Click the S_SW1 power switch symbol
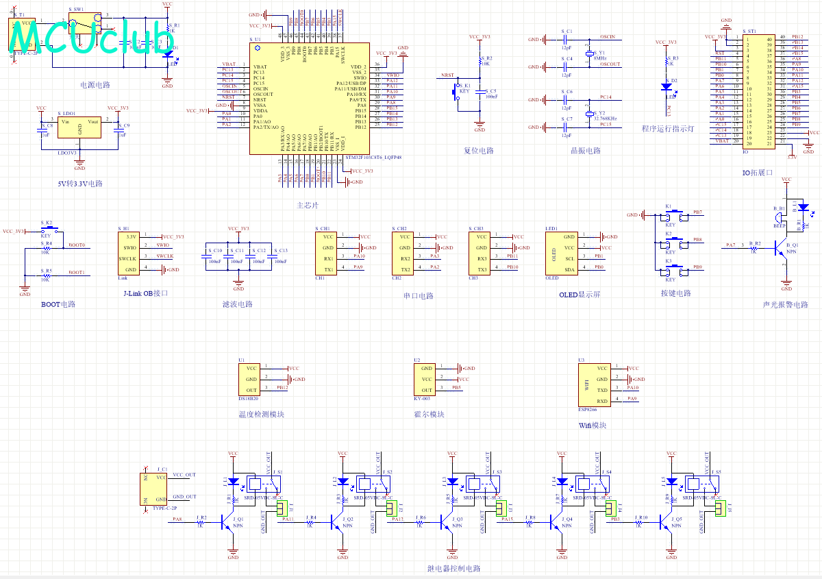The image size is (822, 579). tap(86, 24)
